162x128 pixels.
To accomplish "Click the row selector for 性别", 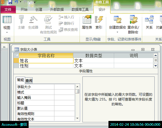I will (x=16, y=66).
